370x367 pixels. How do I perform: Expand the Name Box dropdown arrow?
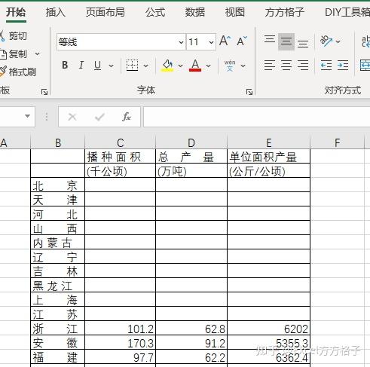[x=27, y=116]
